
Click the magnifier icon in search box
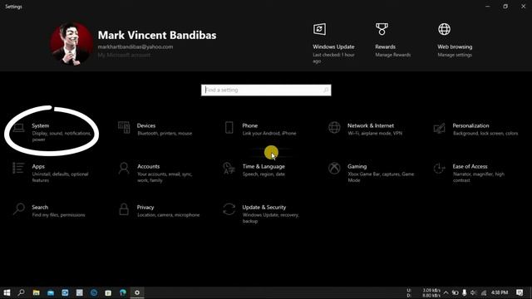326,90
